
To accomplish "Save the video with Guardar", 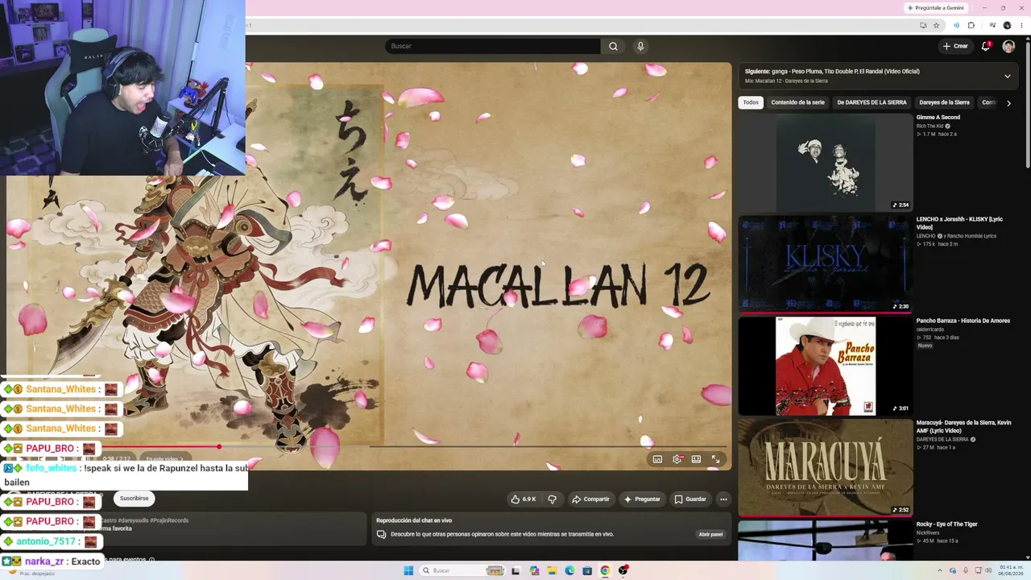I will (690, 499).
